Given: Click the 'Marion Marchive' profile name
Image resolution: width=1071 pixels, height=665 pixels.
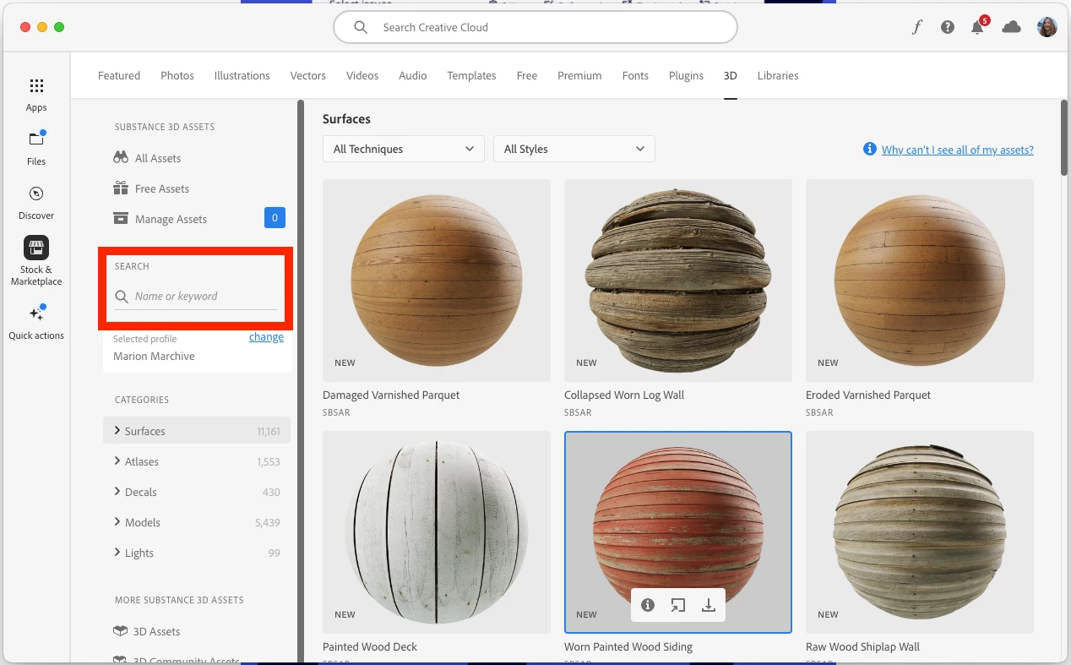Looking at the screenshot, I should pos(154,356).
